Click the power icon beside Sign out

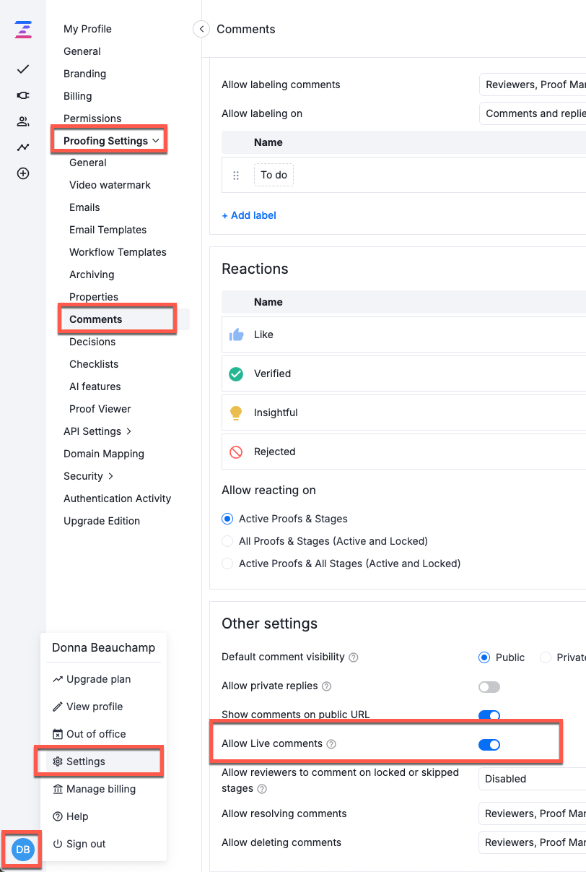click(x=58, y=844)
